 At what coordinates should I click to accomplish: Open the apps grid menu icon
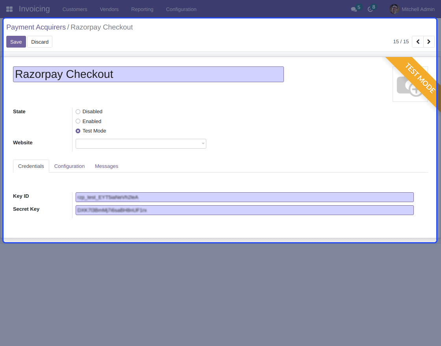9,9
